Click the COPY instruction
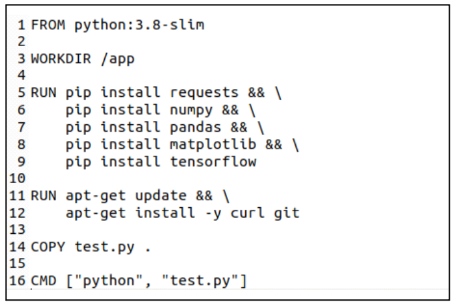This screenshot has height=306, width=455. [48, 247]
